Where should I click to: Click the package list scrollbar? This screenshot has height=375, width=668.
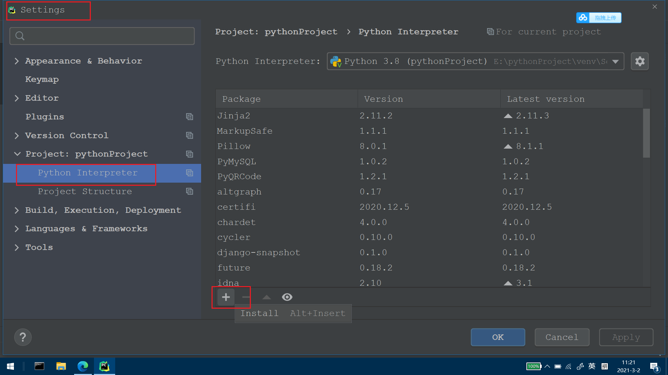646,133
